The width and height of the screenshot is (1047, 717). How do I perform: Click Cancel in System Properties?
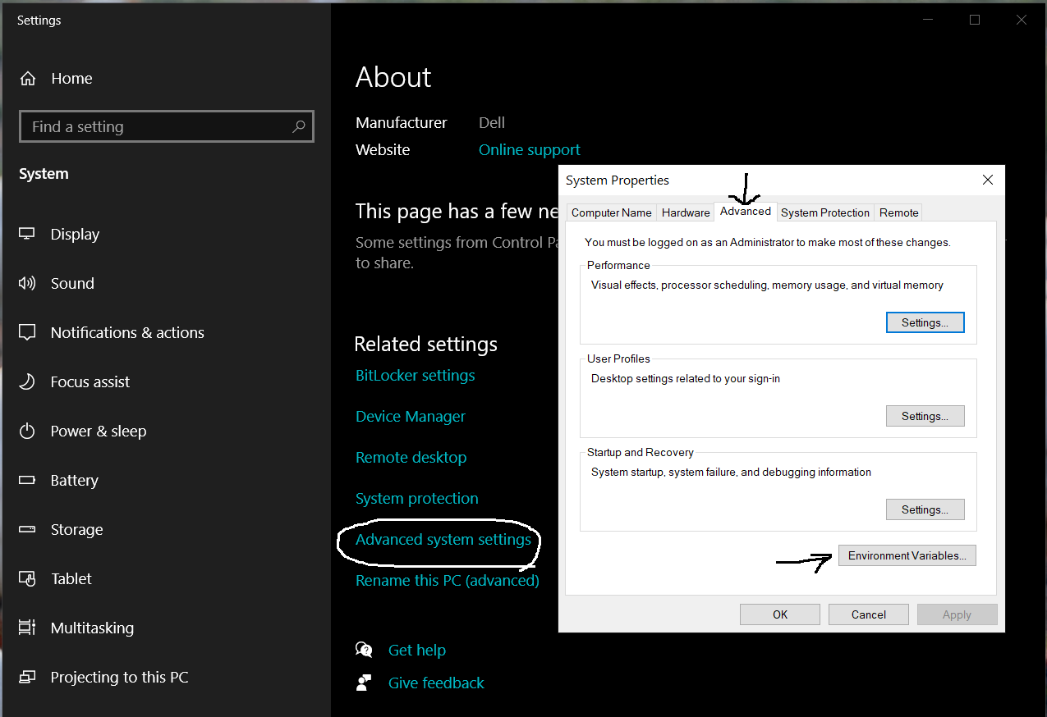pyautogui.click(x=869, y=614)
